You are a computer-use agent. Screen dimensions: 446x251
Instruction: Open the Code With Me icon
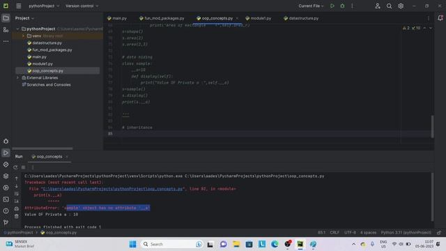pyautogui.click(x=378, y=6)
